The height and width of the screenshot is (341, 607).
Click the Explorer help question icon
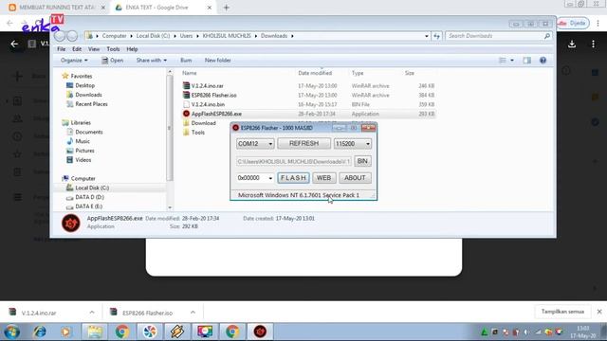(x=543, y=61)
